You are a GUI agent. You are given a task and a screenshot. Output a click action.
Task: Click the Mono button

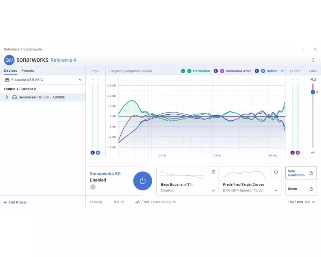301,189
